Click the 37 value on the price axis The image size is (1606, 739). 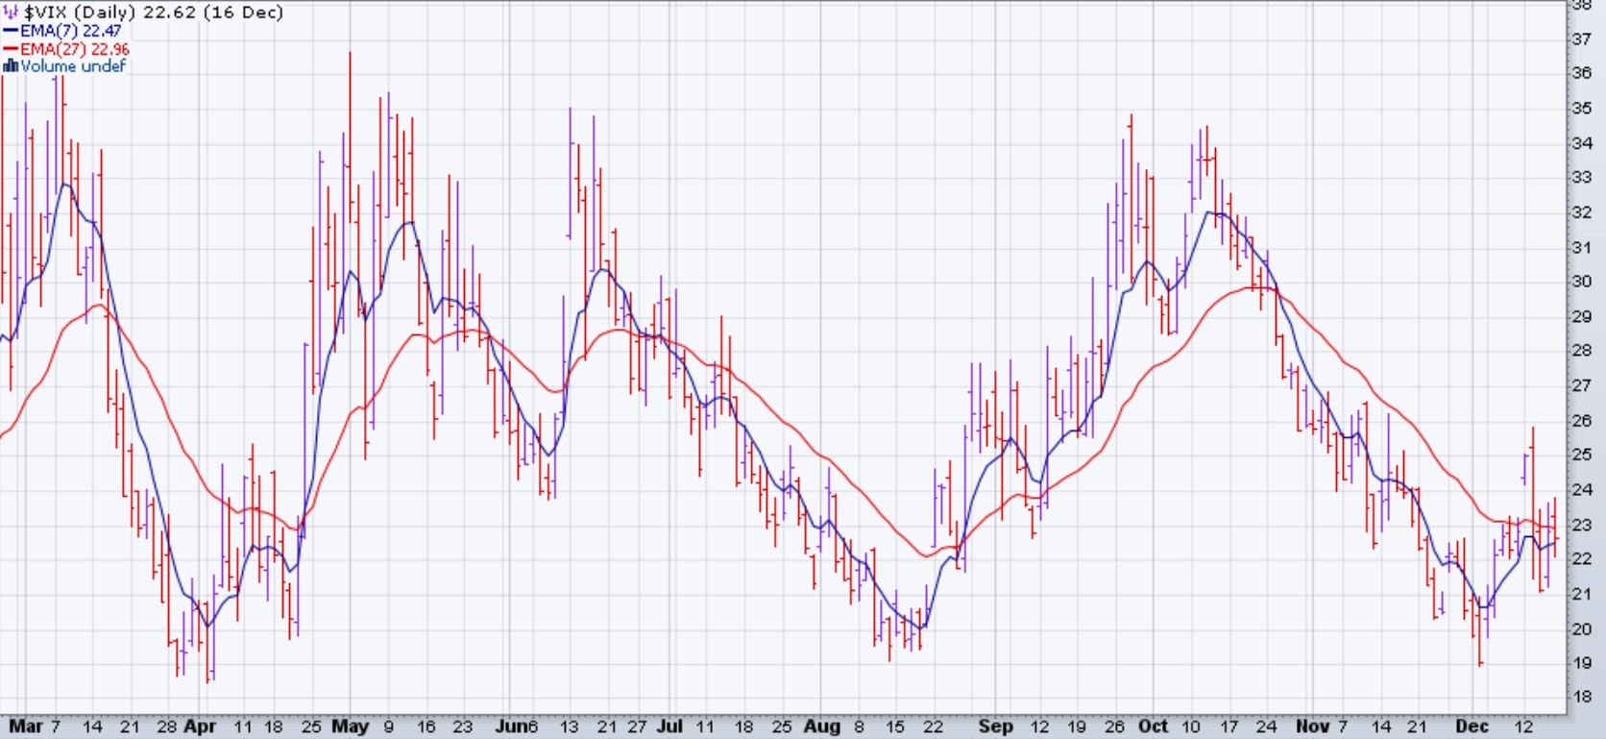(1581, 39)
